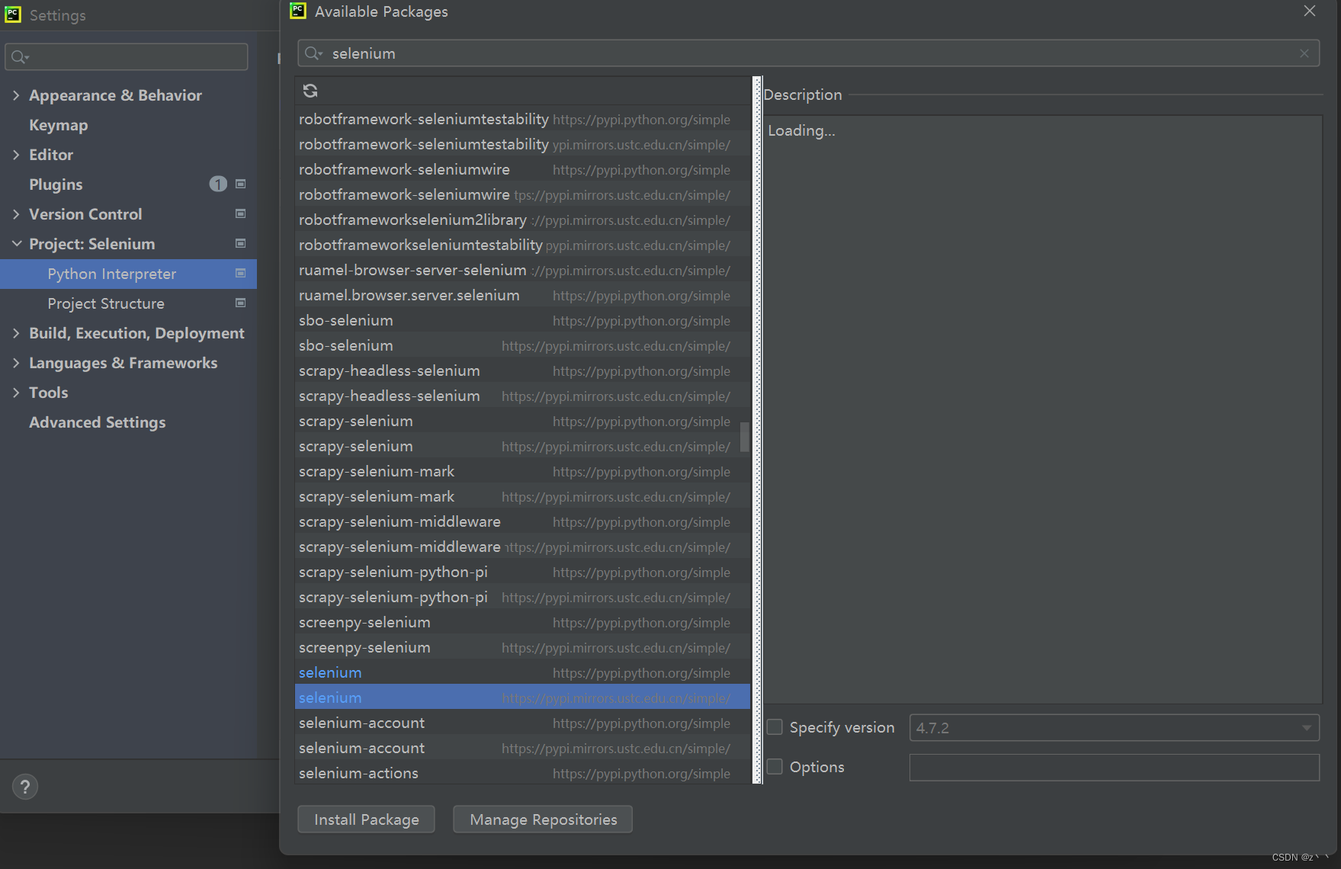Click the Options text input field
The width and height of the screenshot is (1341, 869).
1115,767
